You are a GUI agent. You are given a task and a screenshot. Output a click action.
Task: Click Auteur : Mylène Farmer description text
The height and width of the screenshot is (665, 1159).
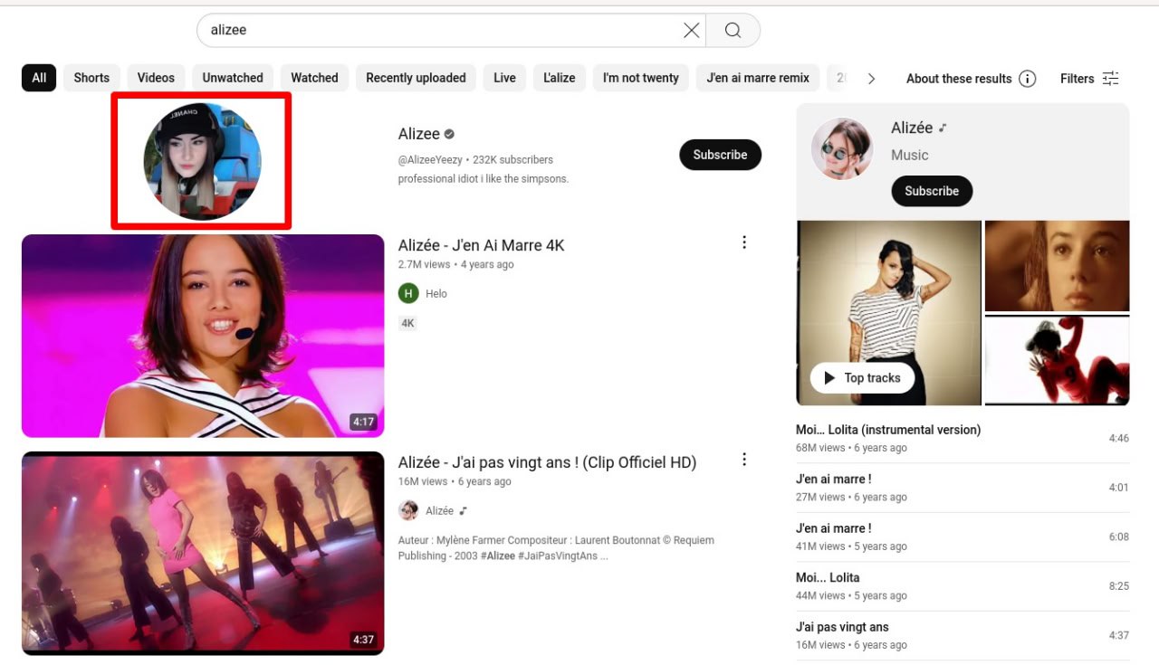click(556, 548)
